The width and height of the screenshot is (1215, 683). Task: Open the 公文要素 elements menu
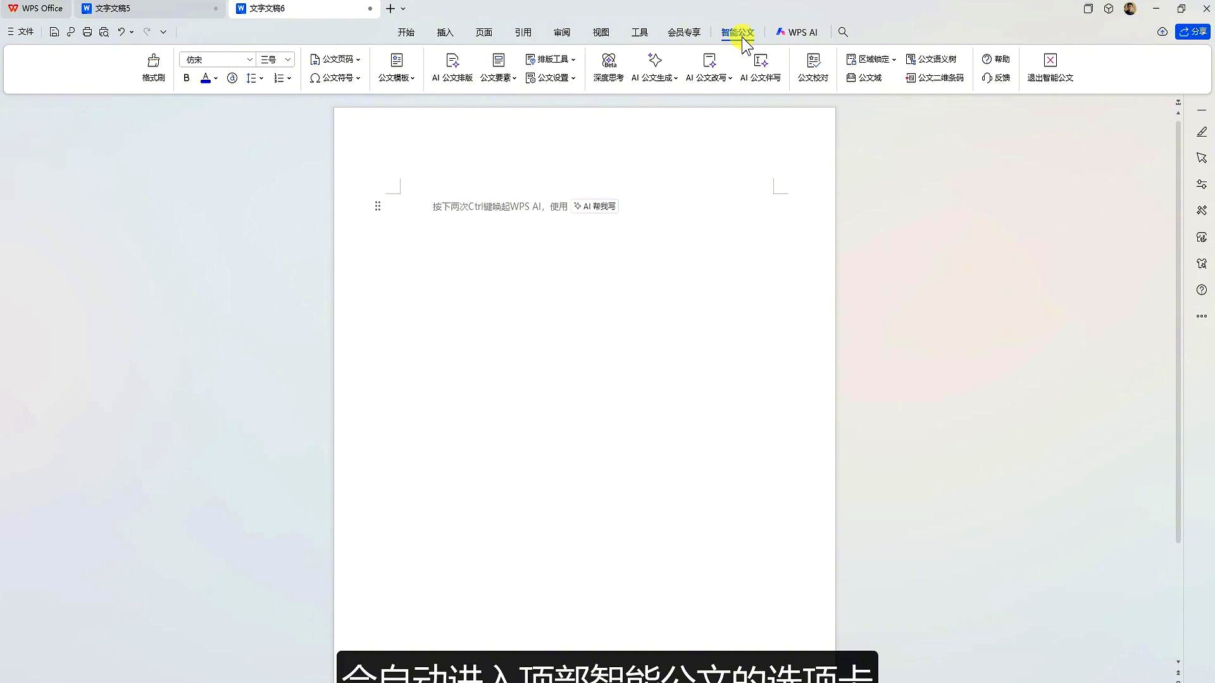point(498,68)
